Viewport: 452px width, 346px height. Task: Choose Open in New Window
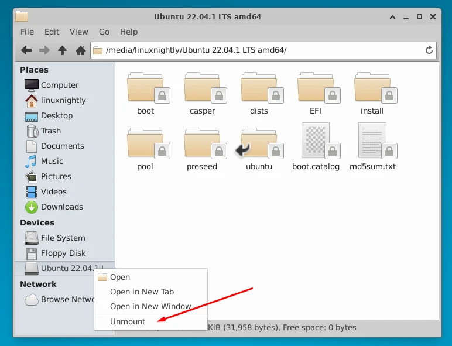[150, 307]
